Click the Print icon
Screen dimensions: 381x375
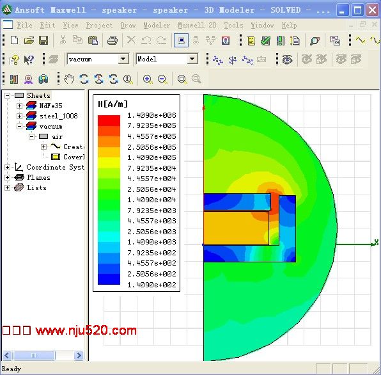[x=113, y=40]
